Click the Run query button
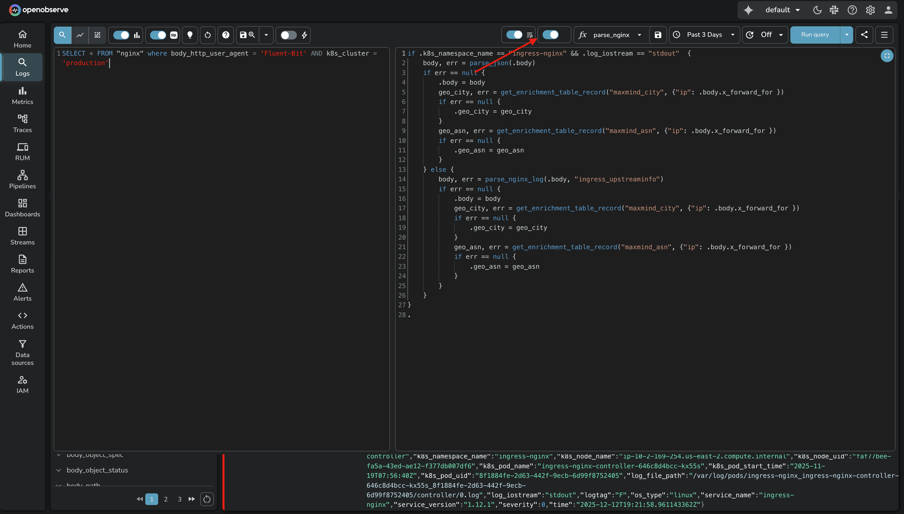This screenshot has width=904, height=514. [x=814, y=35]
